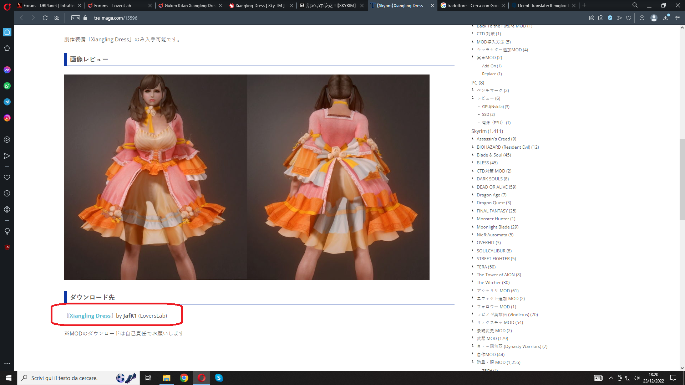Open Telegram in Opera sidebar
The width and height of the screenshot is (685, 385).
point(7,102)
